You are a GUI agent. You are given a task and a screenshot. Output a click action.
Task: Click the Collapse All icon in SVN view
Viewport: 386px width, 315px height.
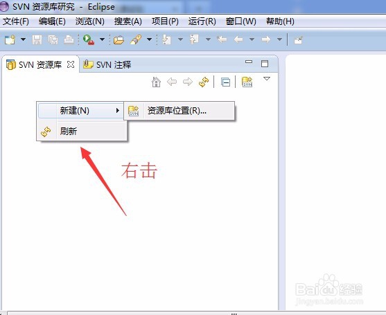click(225, 82)
